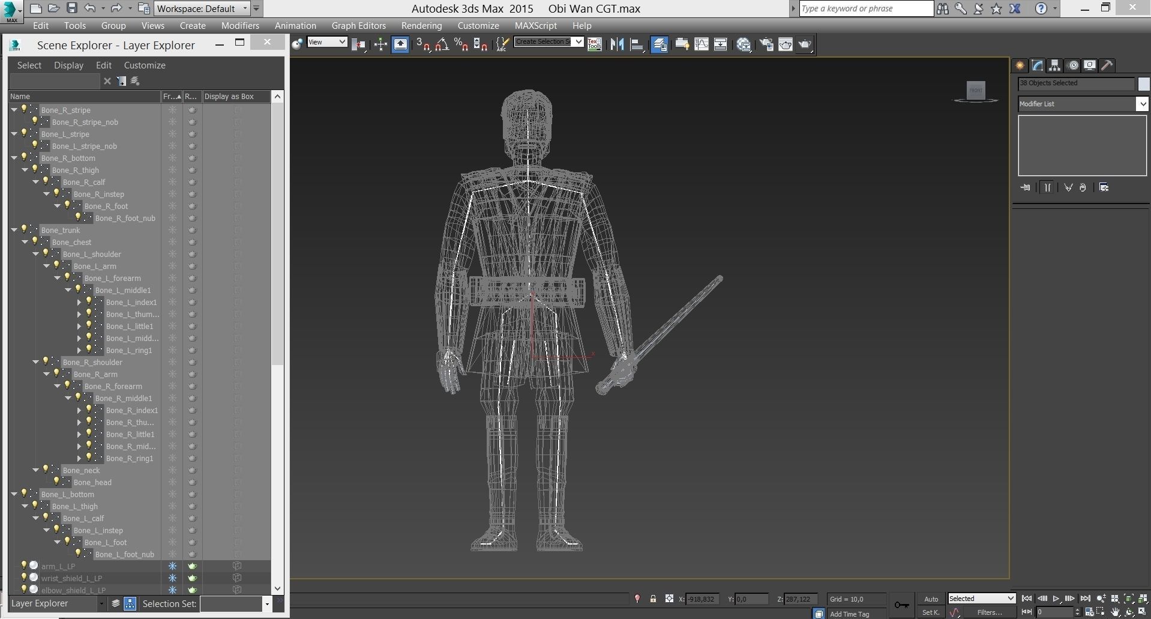
Task: Click the Scene Explorer search field
Action: pyautogui.click(x=55, y=81)
